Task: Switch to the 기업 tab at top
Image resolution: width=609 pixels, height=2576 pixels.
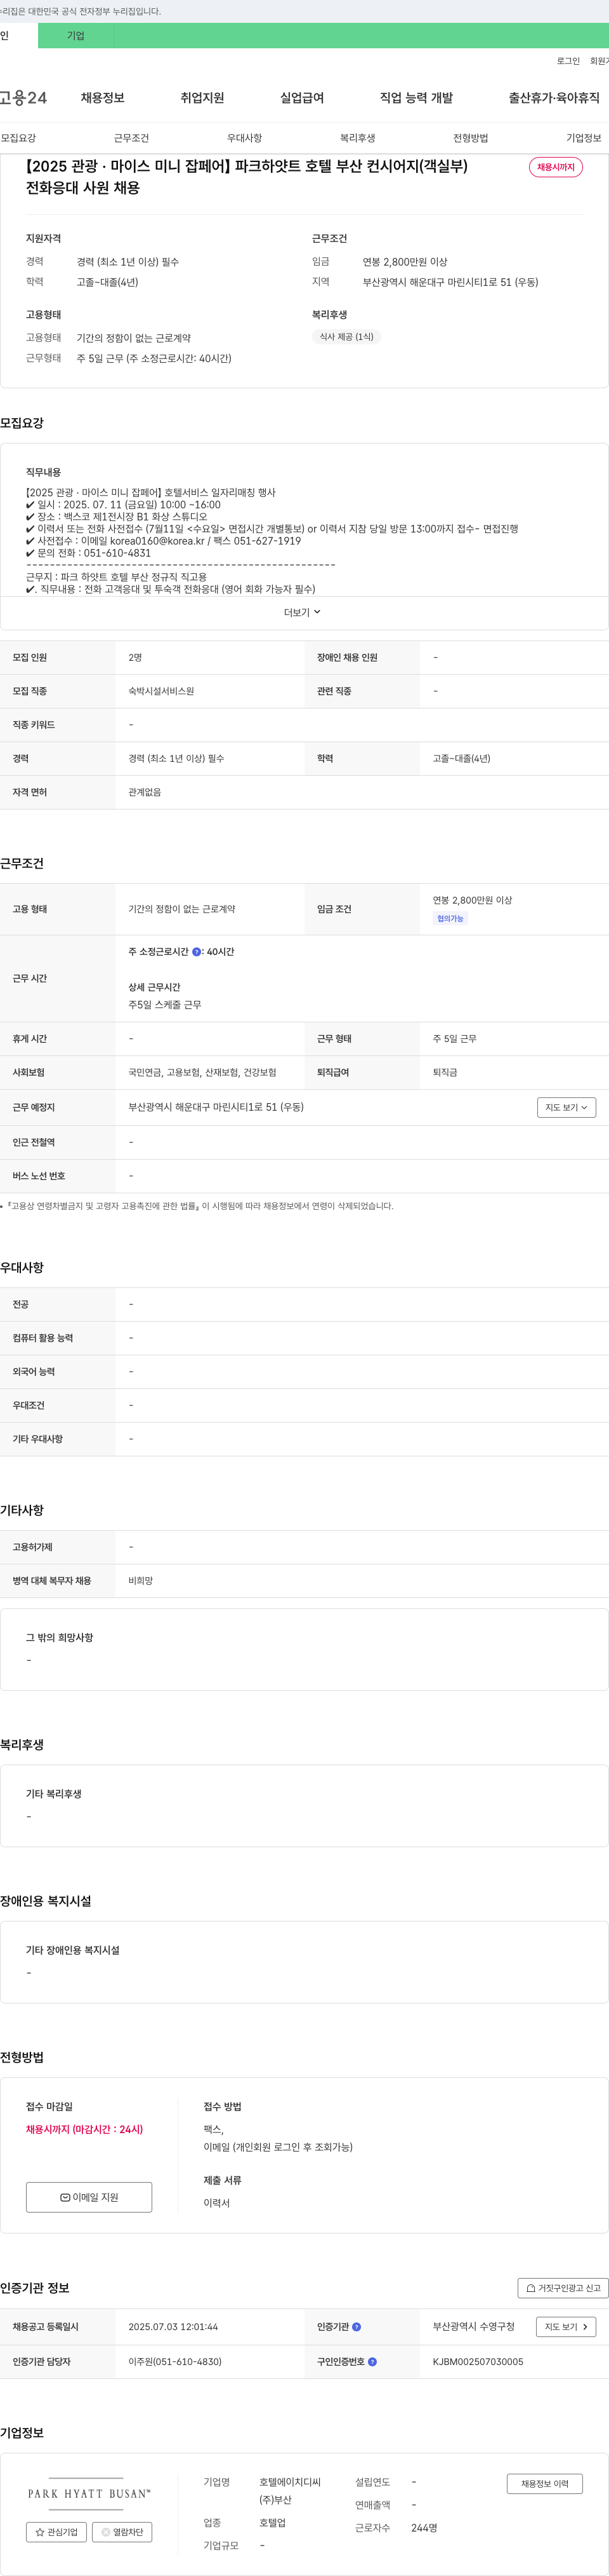Action: [76, 36]
